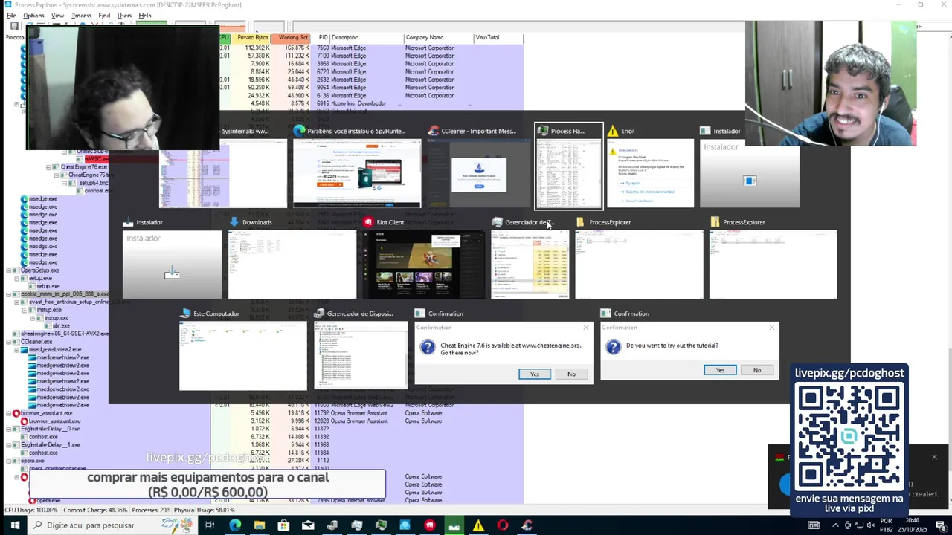Viewport: 952px width, 535px height.
Task: Click the Commit Charge status bar entry
Action: pos(95,510)
